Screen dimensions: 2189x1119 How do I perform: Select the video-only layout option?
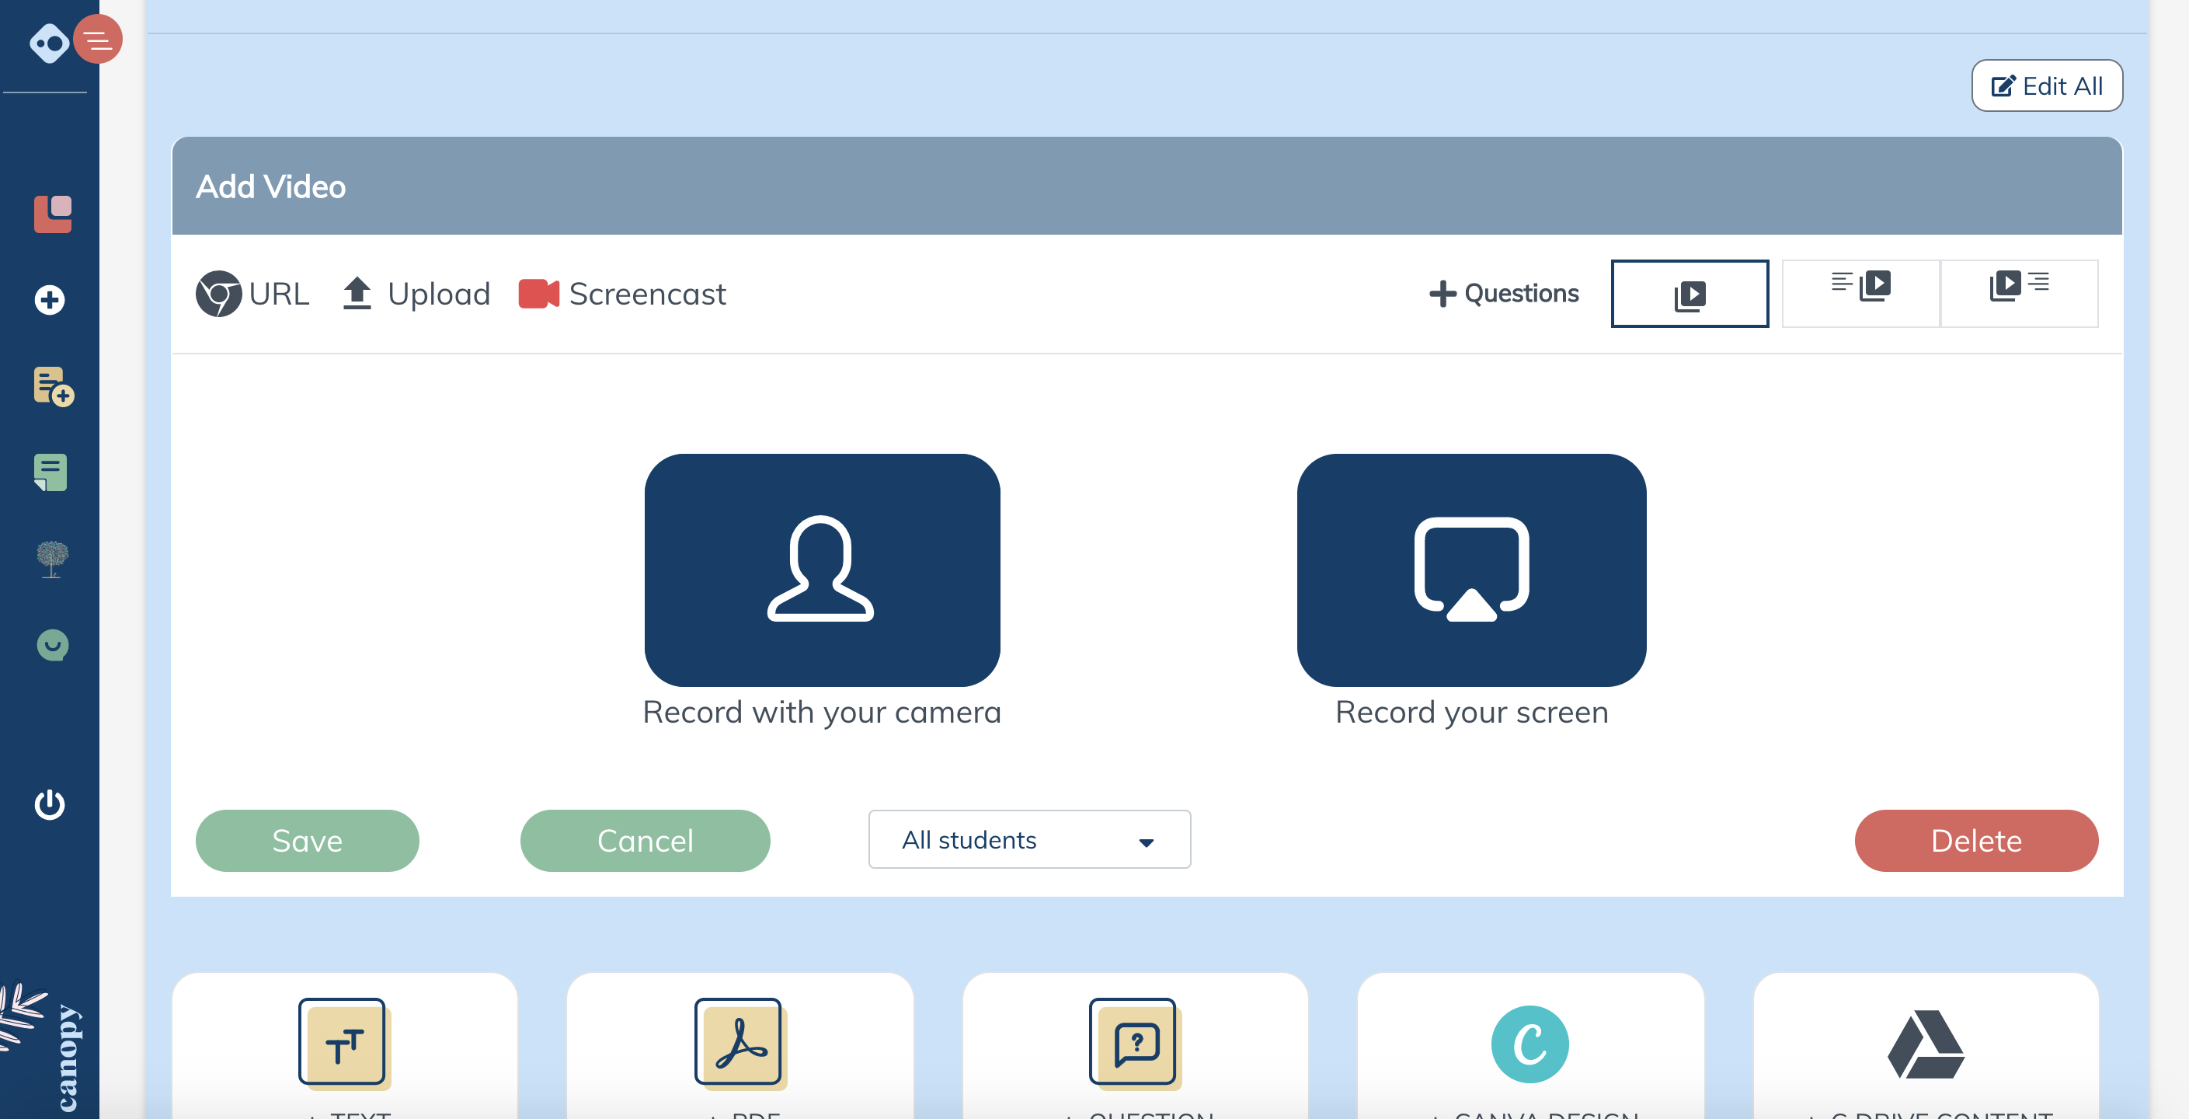click(x=1689, y=294)
